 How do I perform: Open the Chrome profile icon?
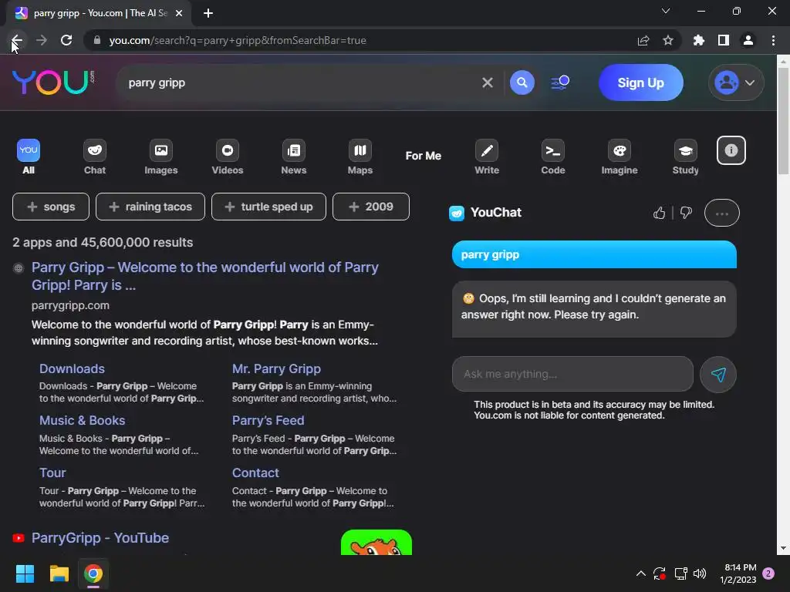pyautogui.click(x=748, y=40)
